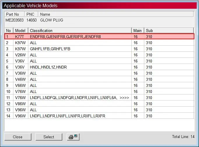199x147 pixels.
Task: Select K97W row with GNHFL1FB,GRHFL1FB
Action: pos(99,49)
